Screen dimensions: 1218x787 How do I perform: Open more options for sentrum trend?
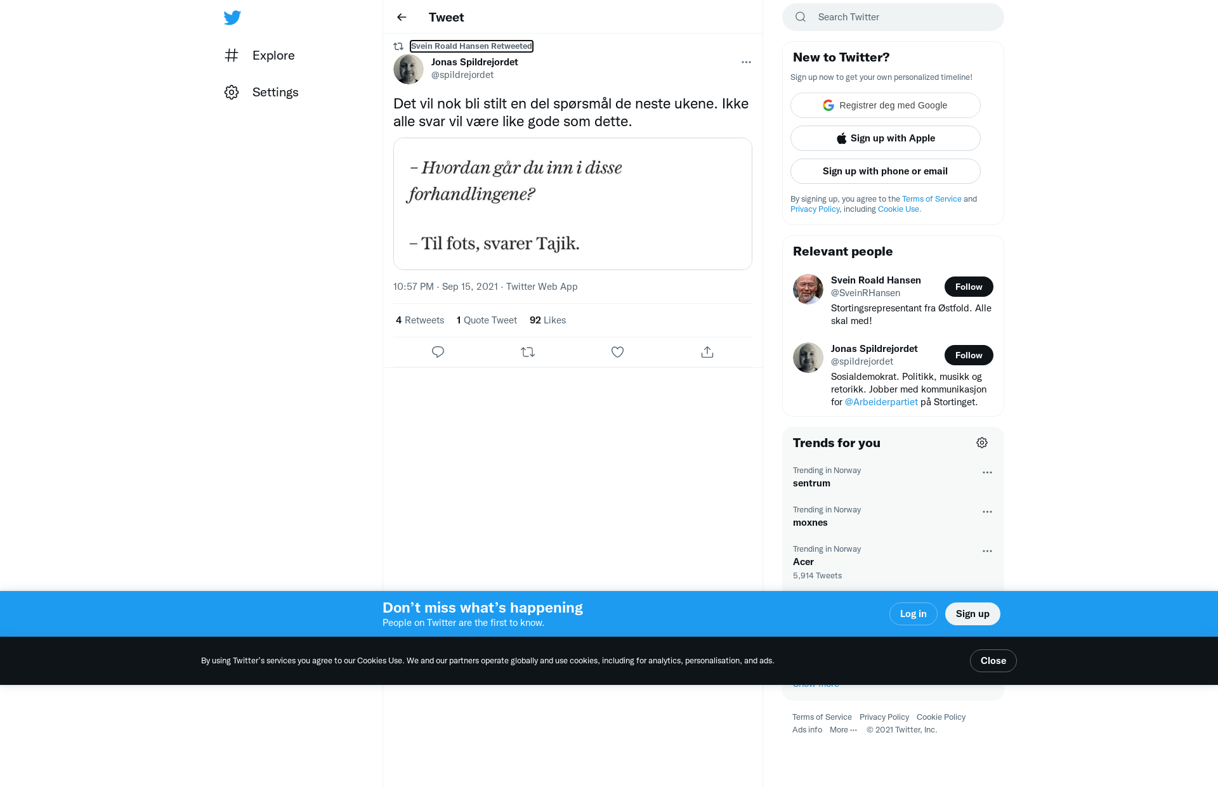[987, 472]
